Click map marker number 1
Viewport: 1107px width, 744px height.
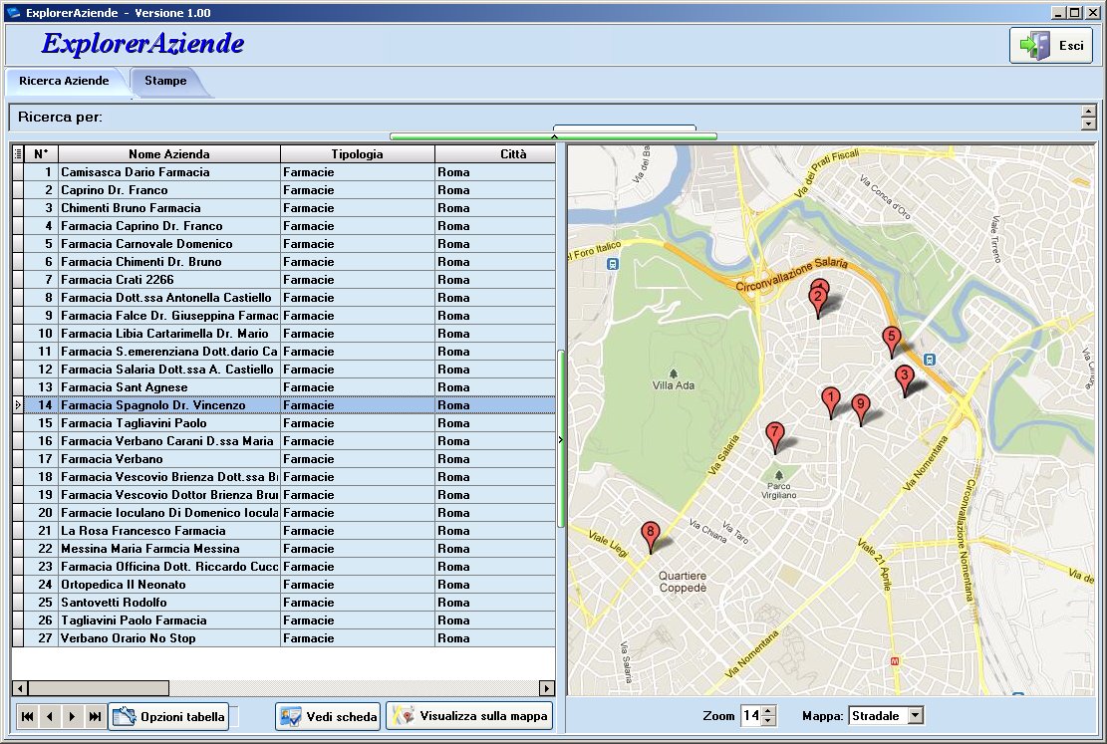point(831,401)
